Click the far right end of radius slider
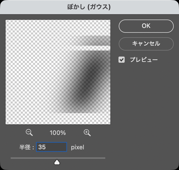The image size is (179, 170). pyautogui.click(x=105, y=158)
